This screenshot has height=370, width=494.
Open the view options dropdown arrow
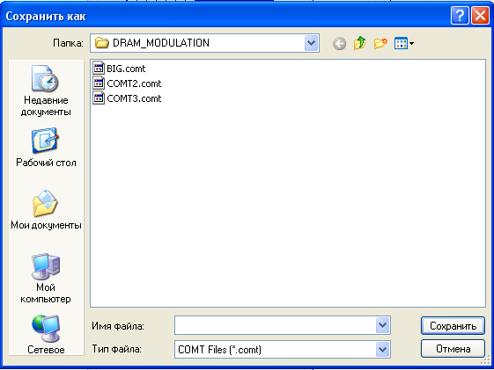pos(411,44)
